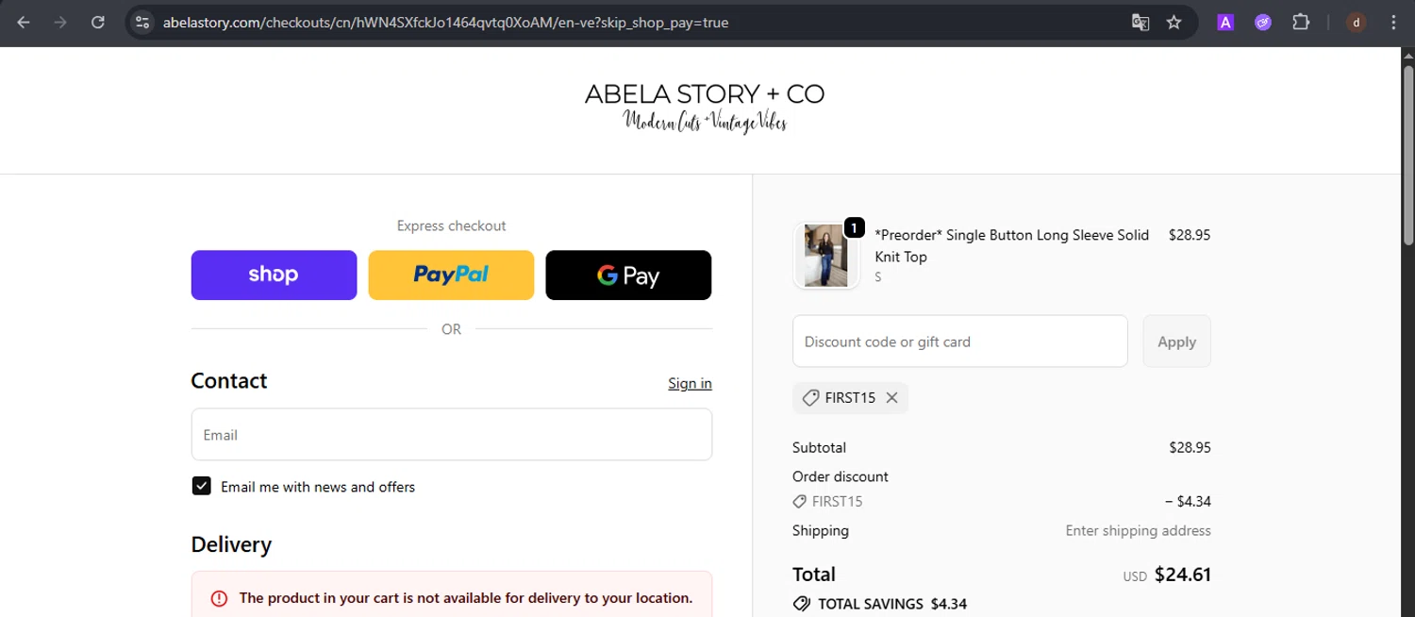Uncheck Email me with news and offers
Screen dimensions: 1415x617
(201, 486)
